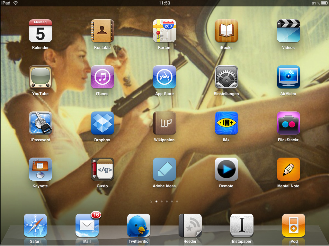
Task: Open Twitterrific in the dock
Action: 138,225
